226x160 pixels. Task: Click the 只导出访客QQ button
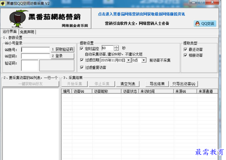184,84
